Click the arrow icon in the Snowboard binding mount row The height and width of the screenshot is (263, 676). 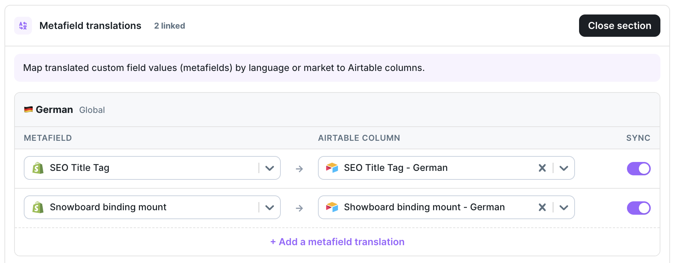[x=299, y=208]
